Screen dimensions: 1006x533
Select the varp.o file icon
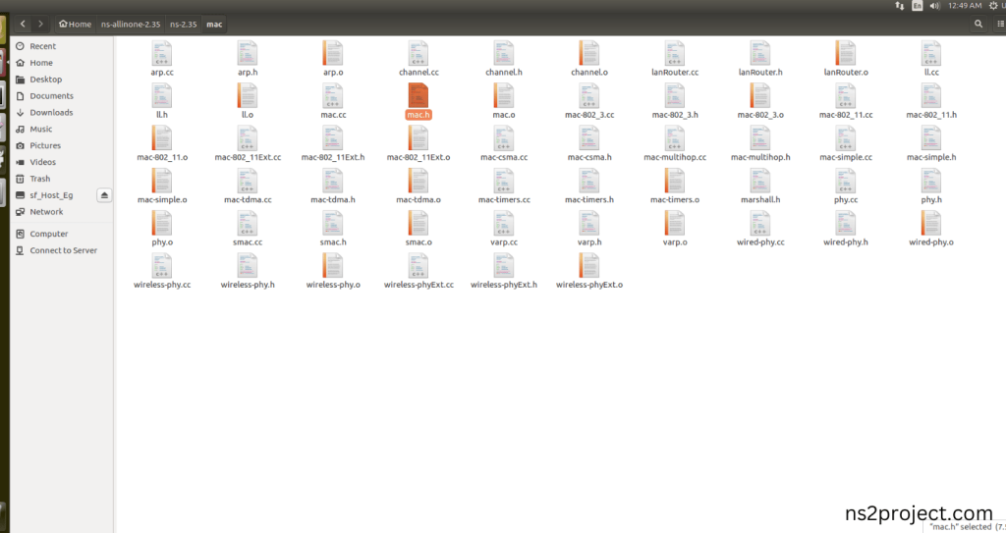(674, 223)
